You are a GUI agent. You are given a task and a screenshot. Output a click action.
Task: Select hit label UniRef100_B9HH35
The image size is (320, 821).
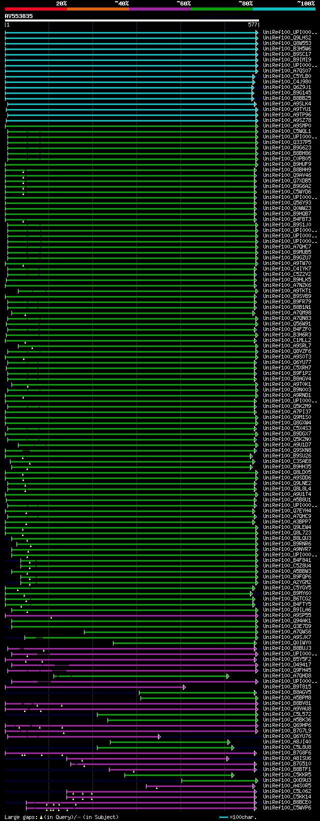(287, 466)
